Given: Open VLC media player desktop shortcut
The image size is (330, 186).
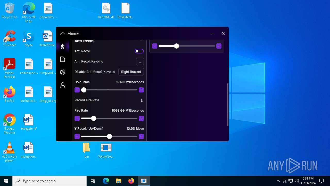Looking at the screenshot, I should 10,152.
